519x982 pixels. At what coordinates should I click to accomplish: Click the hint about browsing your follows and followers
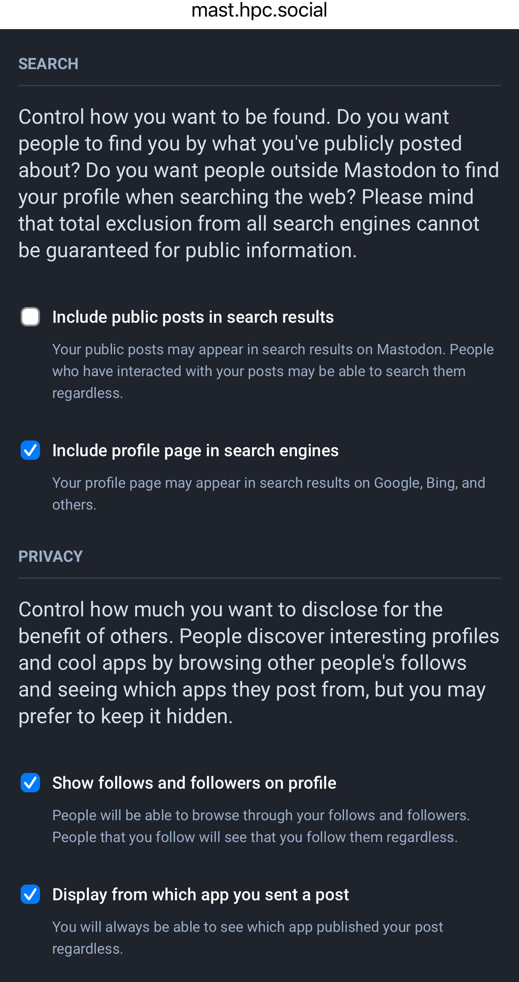pos(261,826)
